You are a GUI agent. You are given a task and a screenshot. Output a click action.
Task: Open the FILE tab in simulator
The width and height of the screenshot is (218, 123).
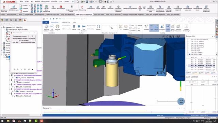(x=46, y=22)
